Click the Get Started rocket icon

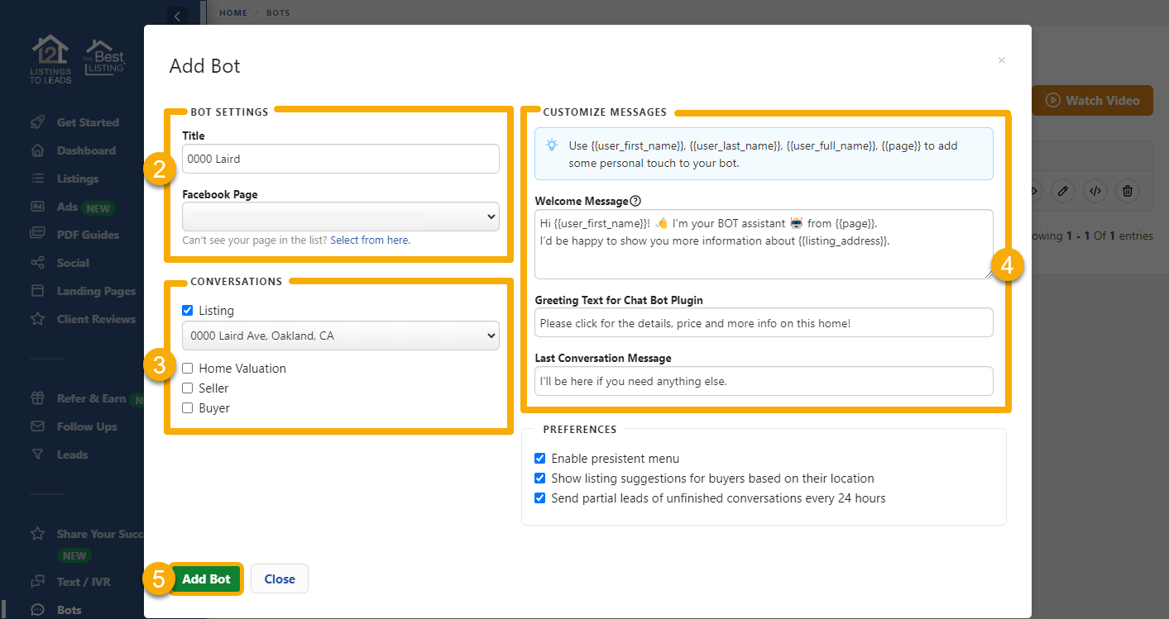(x=37, y=122)
